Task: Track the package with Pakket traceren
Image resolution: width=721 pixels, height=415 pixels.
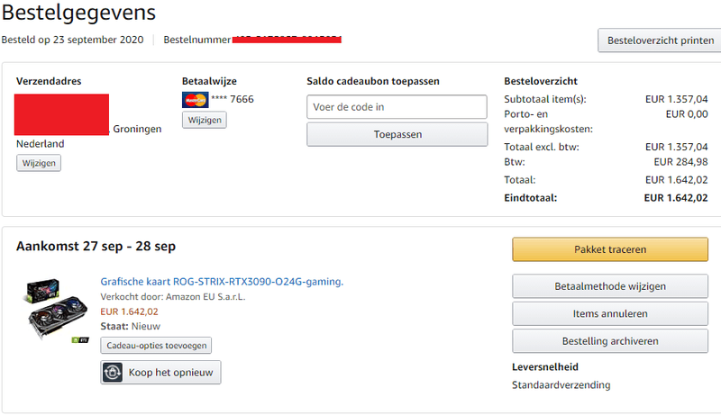Action: [612, 249]
